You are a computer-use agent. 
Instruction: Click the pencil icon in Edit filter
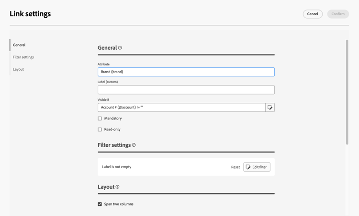pos(248,167)
